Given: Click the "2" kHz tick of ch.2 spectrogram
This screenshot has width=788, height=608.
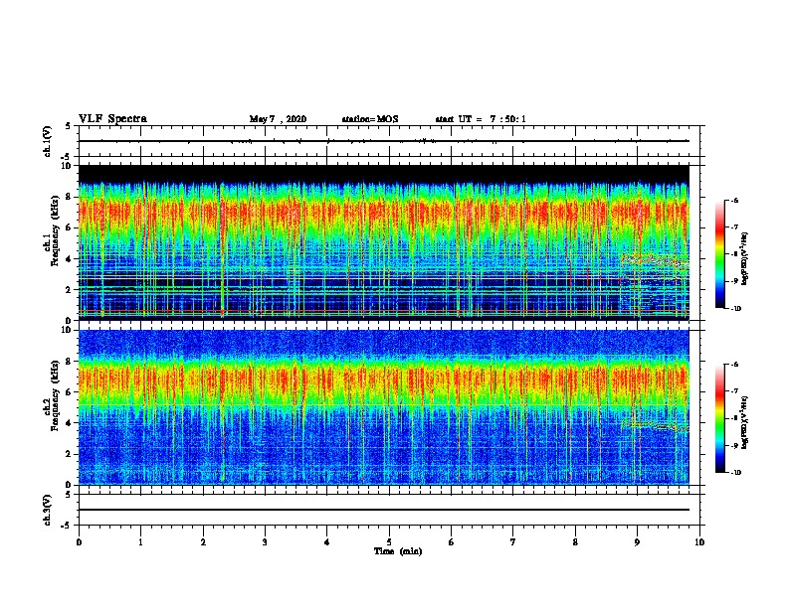Looking at the screenshot, I should (70, 454).
